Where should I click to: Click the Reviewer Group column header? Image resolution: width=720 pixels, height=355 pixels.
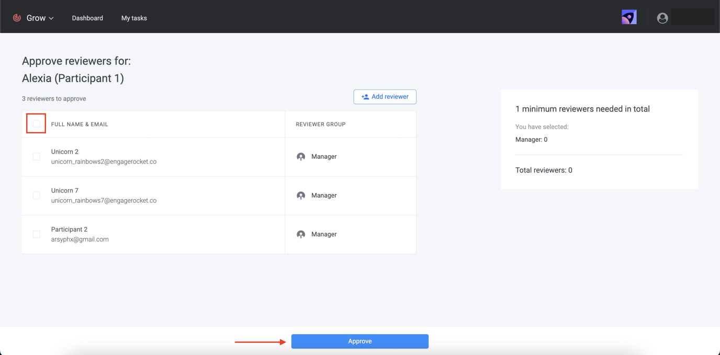[320, 124]
